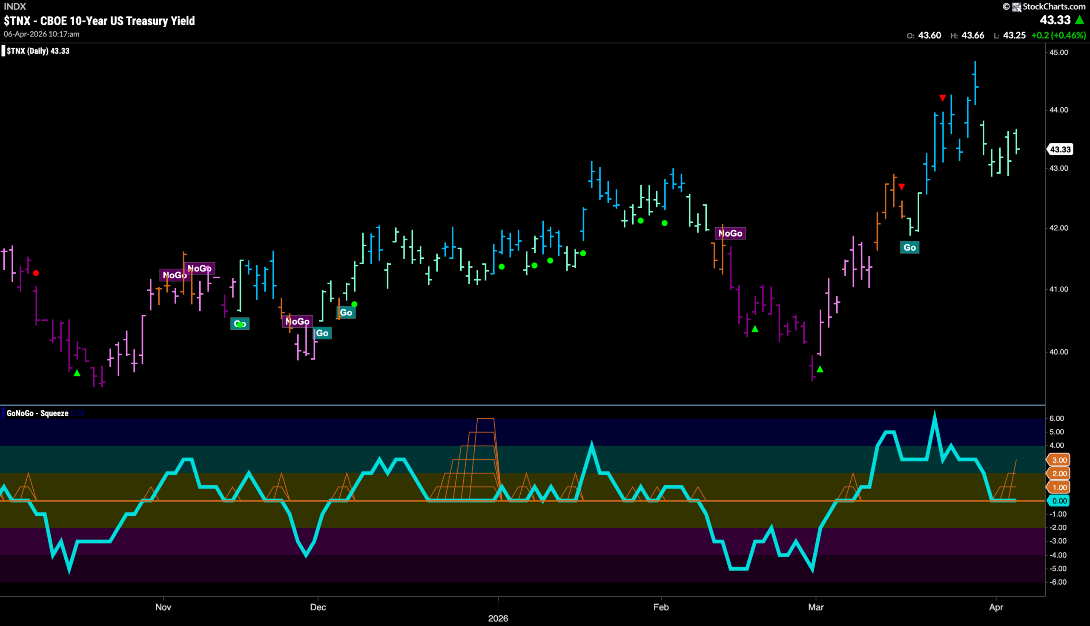Click the GoNoGo - Squeeze panel label
Screen dimensions: 1090x626
tap(37, 413)
